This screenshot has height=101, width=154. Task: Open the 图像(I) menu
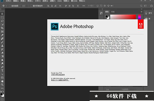(23, 1)
